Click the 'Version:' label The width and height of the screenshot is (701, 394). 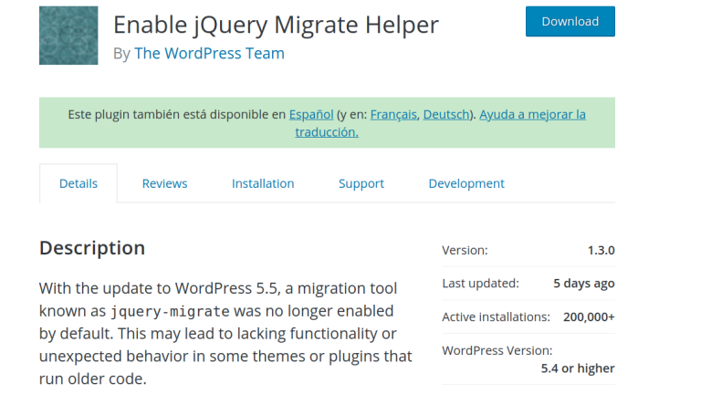click(465, 250)
